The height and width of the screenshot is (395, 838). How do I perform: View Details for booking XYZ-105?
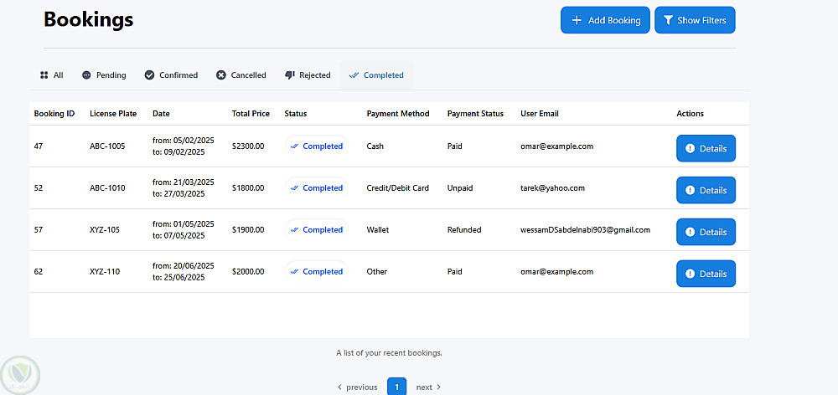[706, 232]
